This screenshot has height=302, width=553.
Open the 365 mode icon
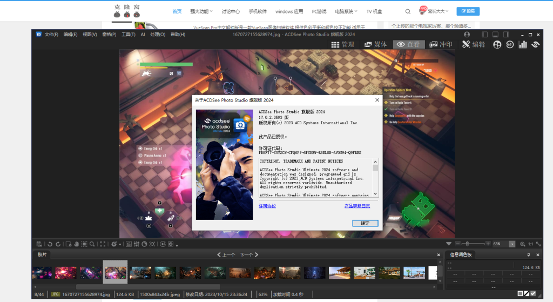[x=510, y=44]
